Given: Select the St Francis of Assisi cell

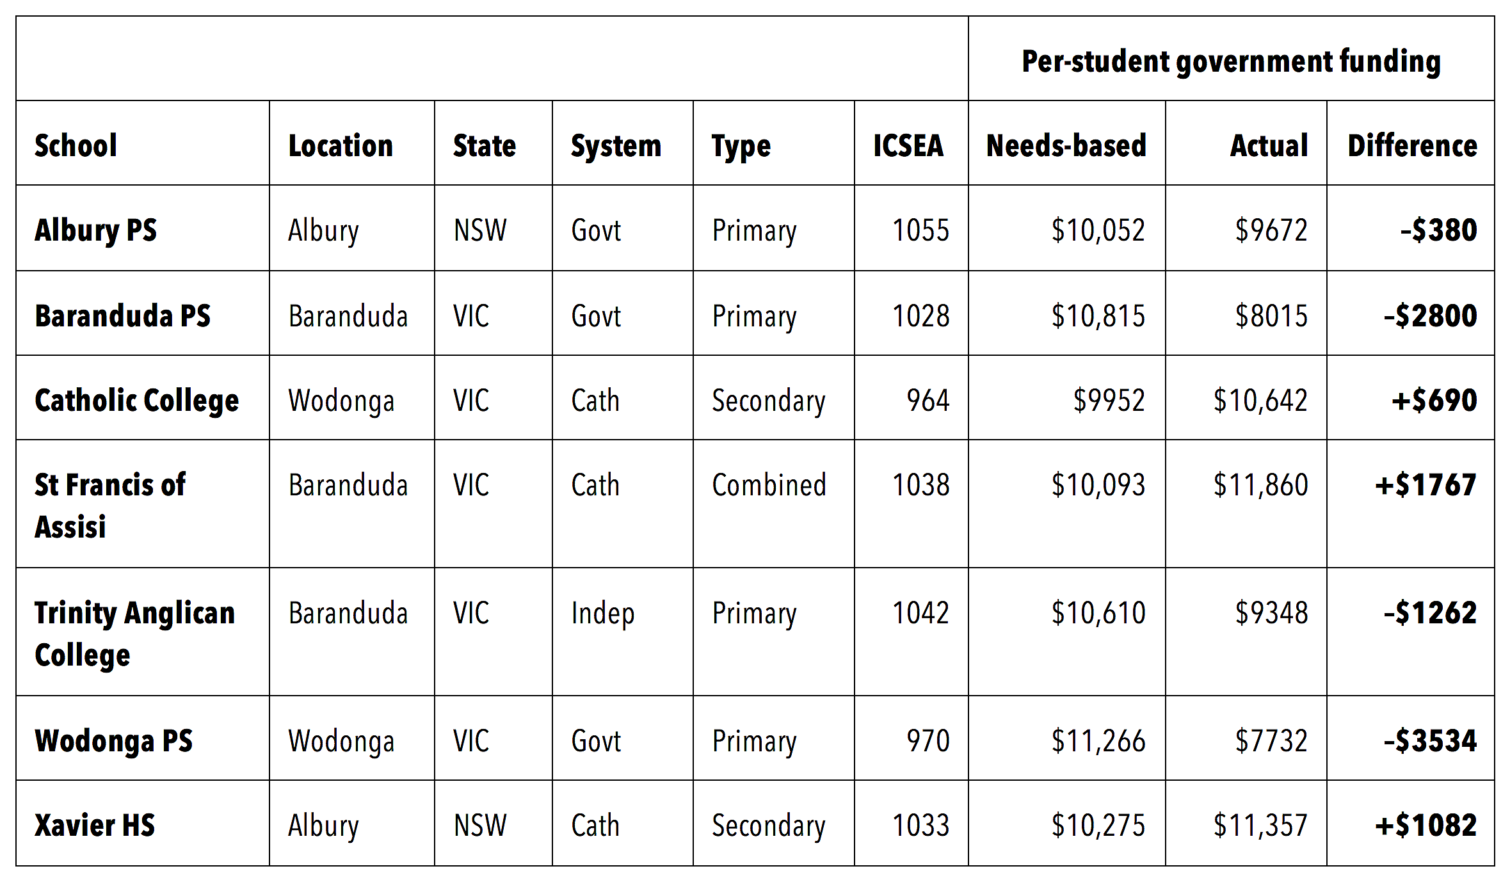Looking at the screenshot, I should pyautogui.click(x=110, y=506).
